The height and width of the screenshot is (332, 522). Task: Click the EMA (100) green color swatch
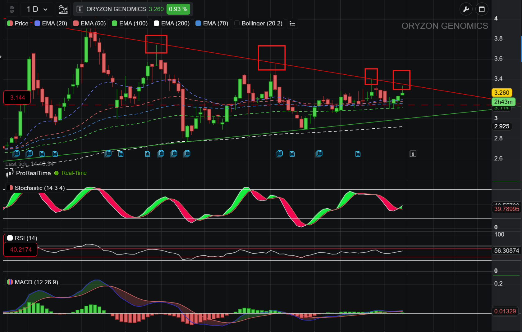(x=114, y=24)
